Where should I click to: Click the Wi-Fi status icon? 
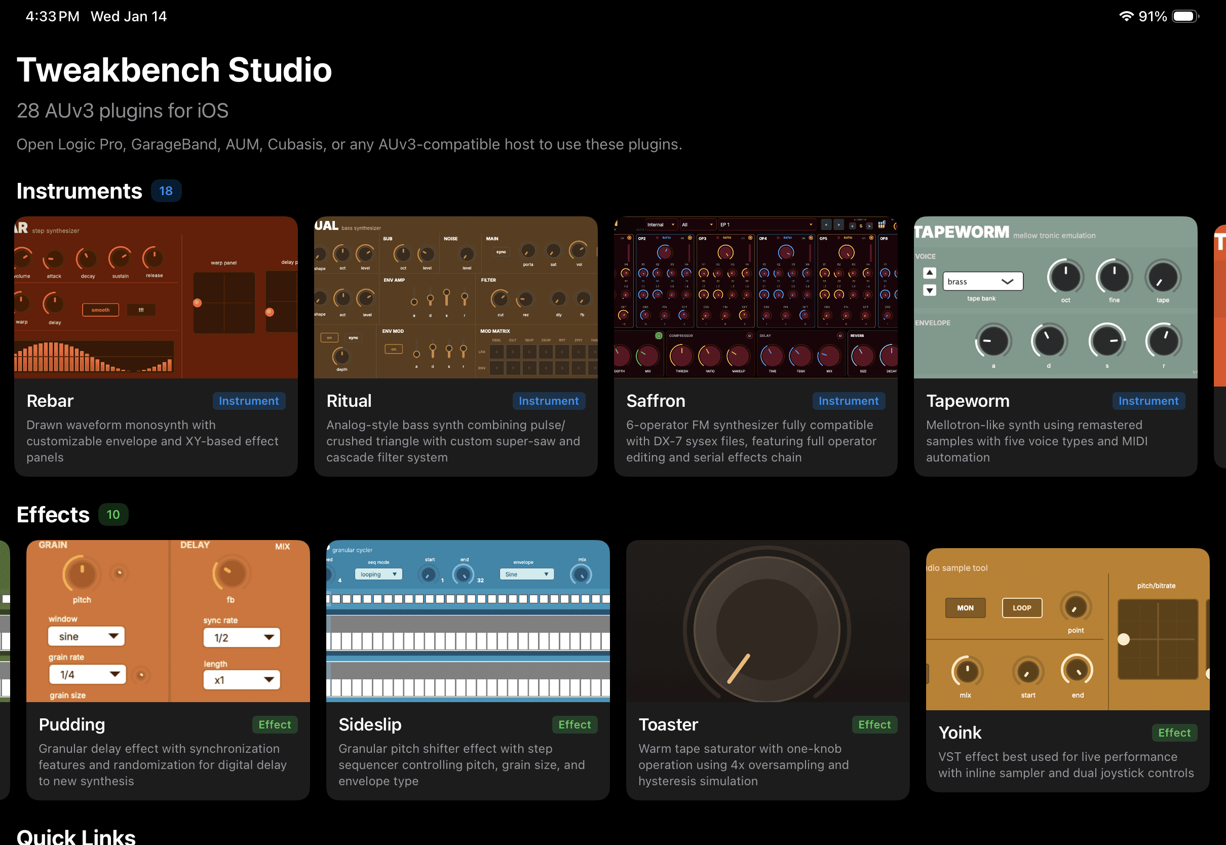click(x=1126, y=16)
